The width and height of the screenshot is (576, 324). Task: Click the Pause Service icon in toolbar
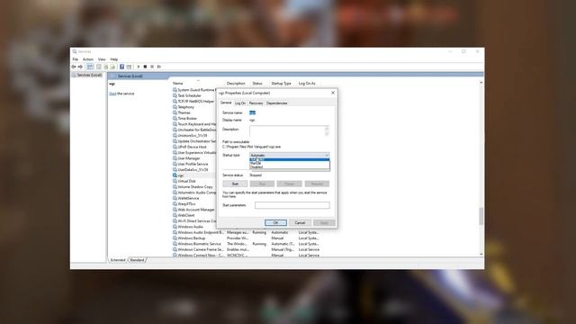pyautogui.click(x=152, y=67)
